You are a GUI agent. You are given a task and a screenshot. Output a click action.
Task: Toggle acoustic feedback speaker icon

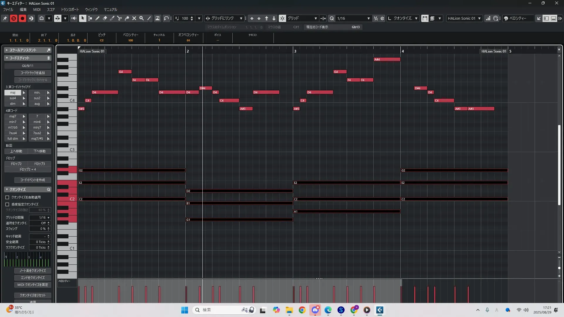(74, 18)
